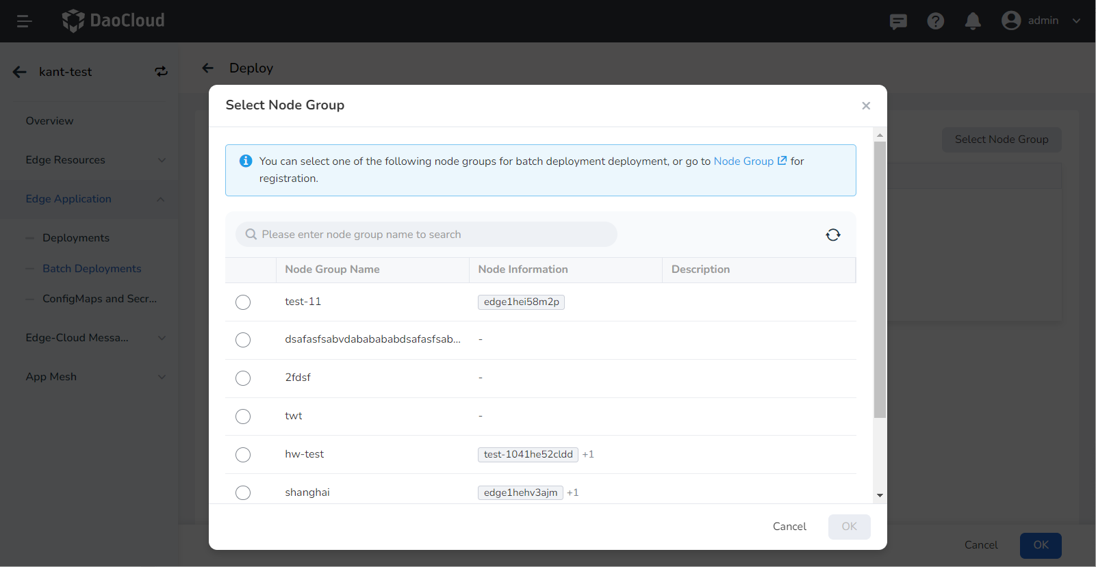Screen dimensions: 1096x567
Task: Click the 2fdsf group name
Action: [298, 378]
